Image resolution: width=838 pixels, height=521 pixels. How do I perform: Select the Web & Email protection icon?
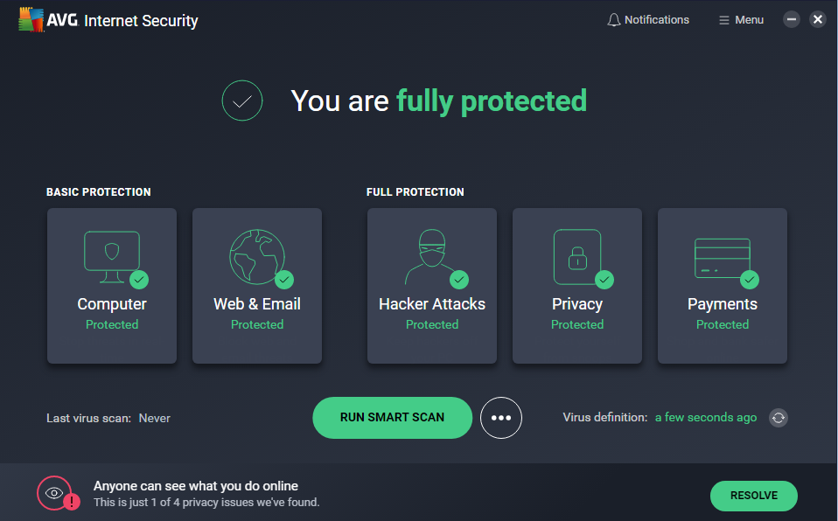pyautogui.click(x=256, y=256)
